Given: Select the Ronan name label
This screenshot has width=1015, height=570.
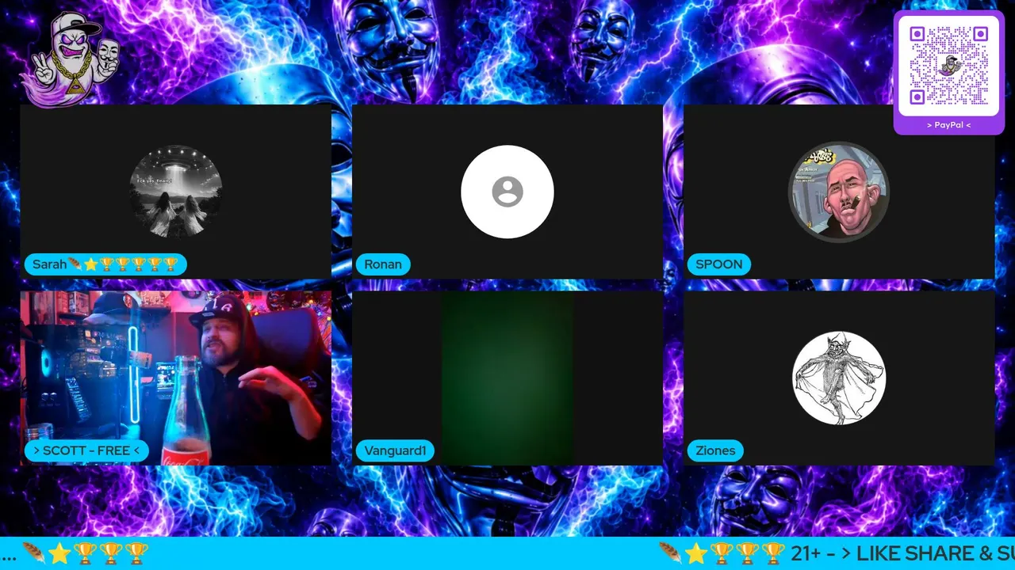Looking at the screenshot, I should [x=383, y=264].
